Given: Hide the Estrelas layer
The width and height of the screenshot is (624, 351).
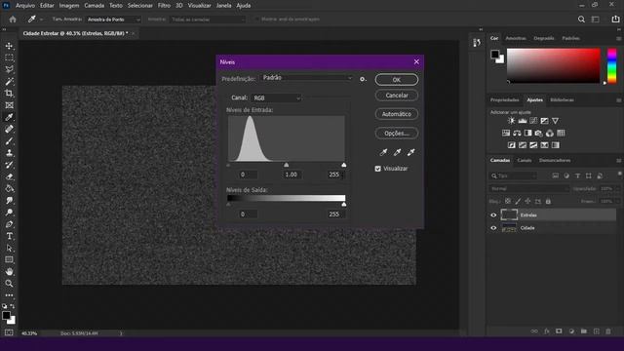Looking at the screenshot, I should coord(493,214).
